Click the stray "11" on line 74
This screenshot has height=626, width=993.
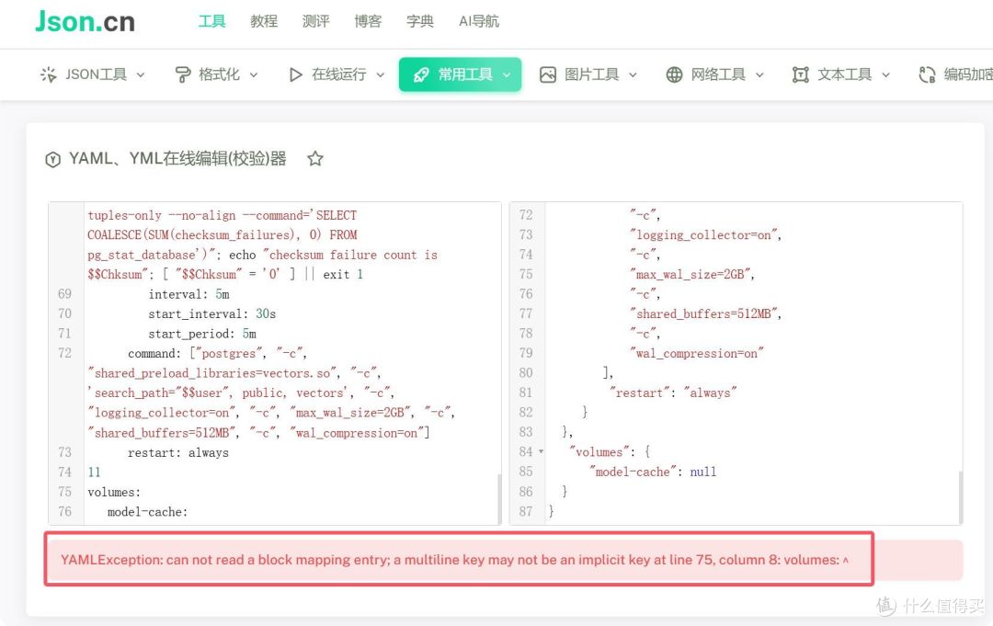click(x=94, y=472)
